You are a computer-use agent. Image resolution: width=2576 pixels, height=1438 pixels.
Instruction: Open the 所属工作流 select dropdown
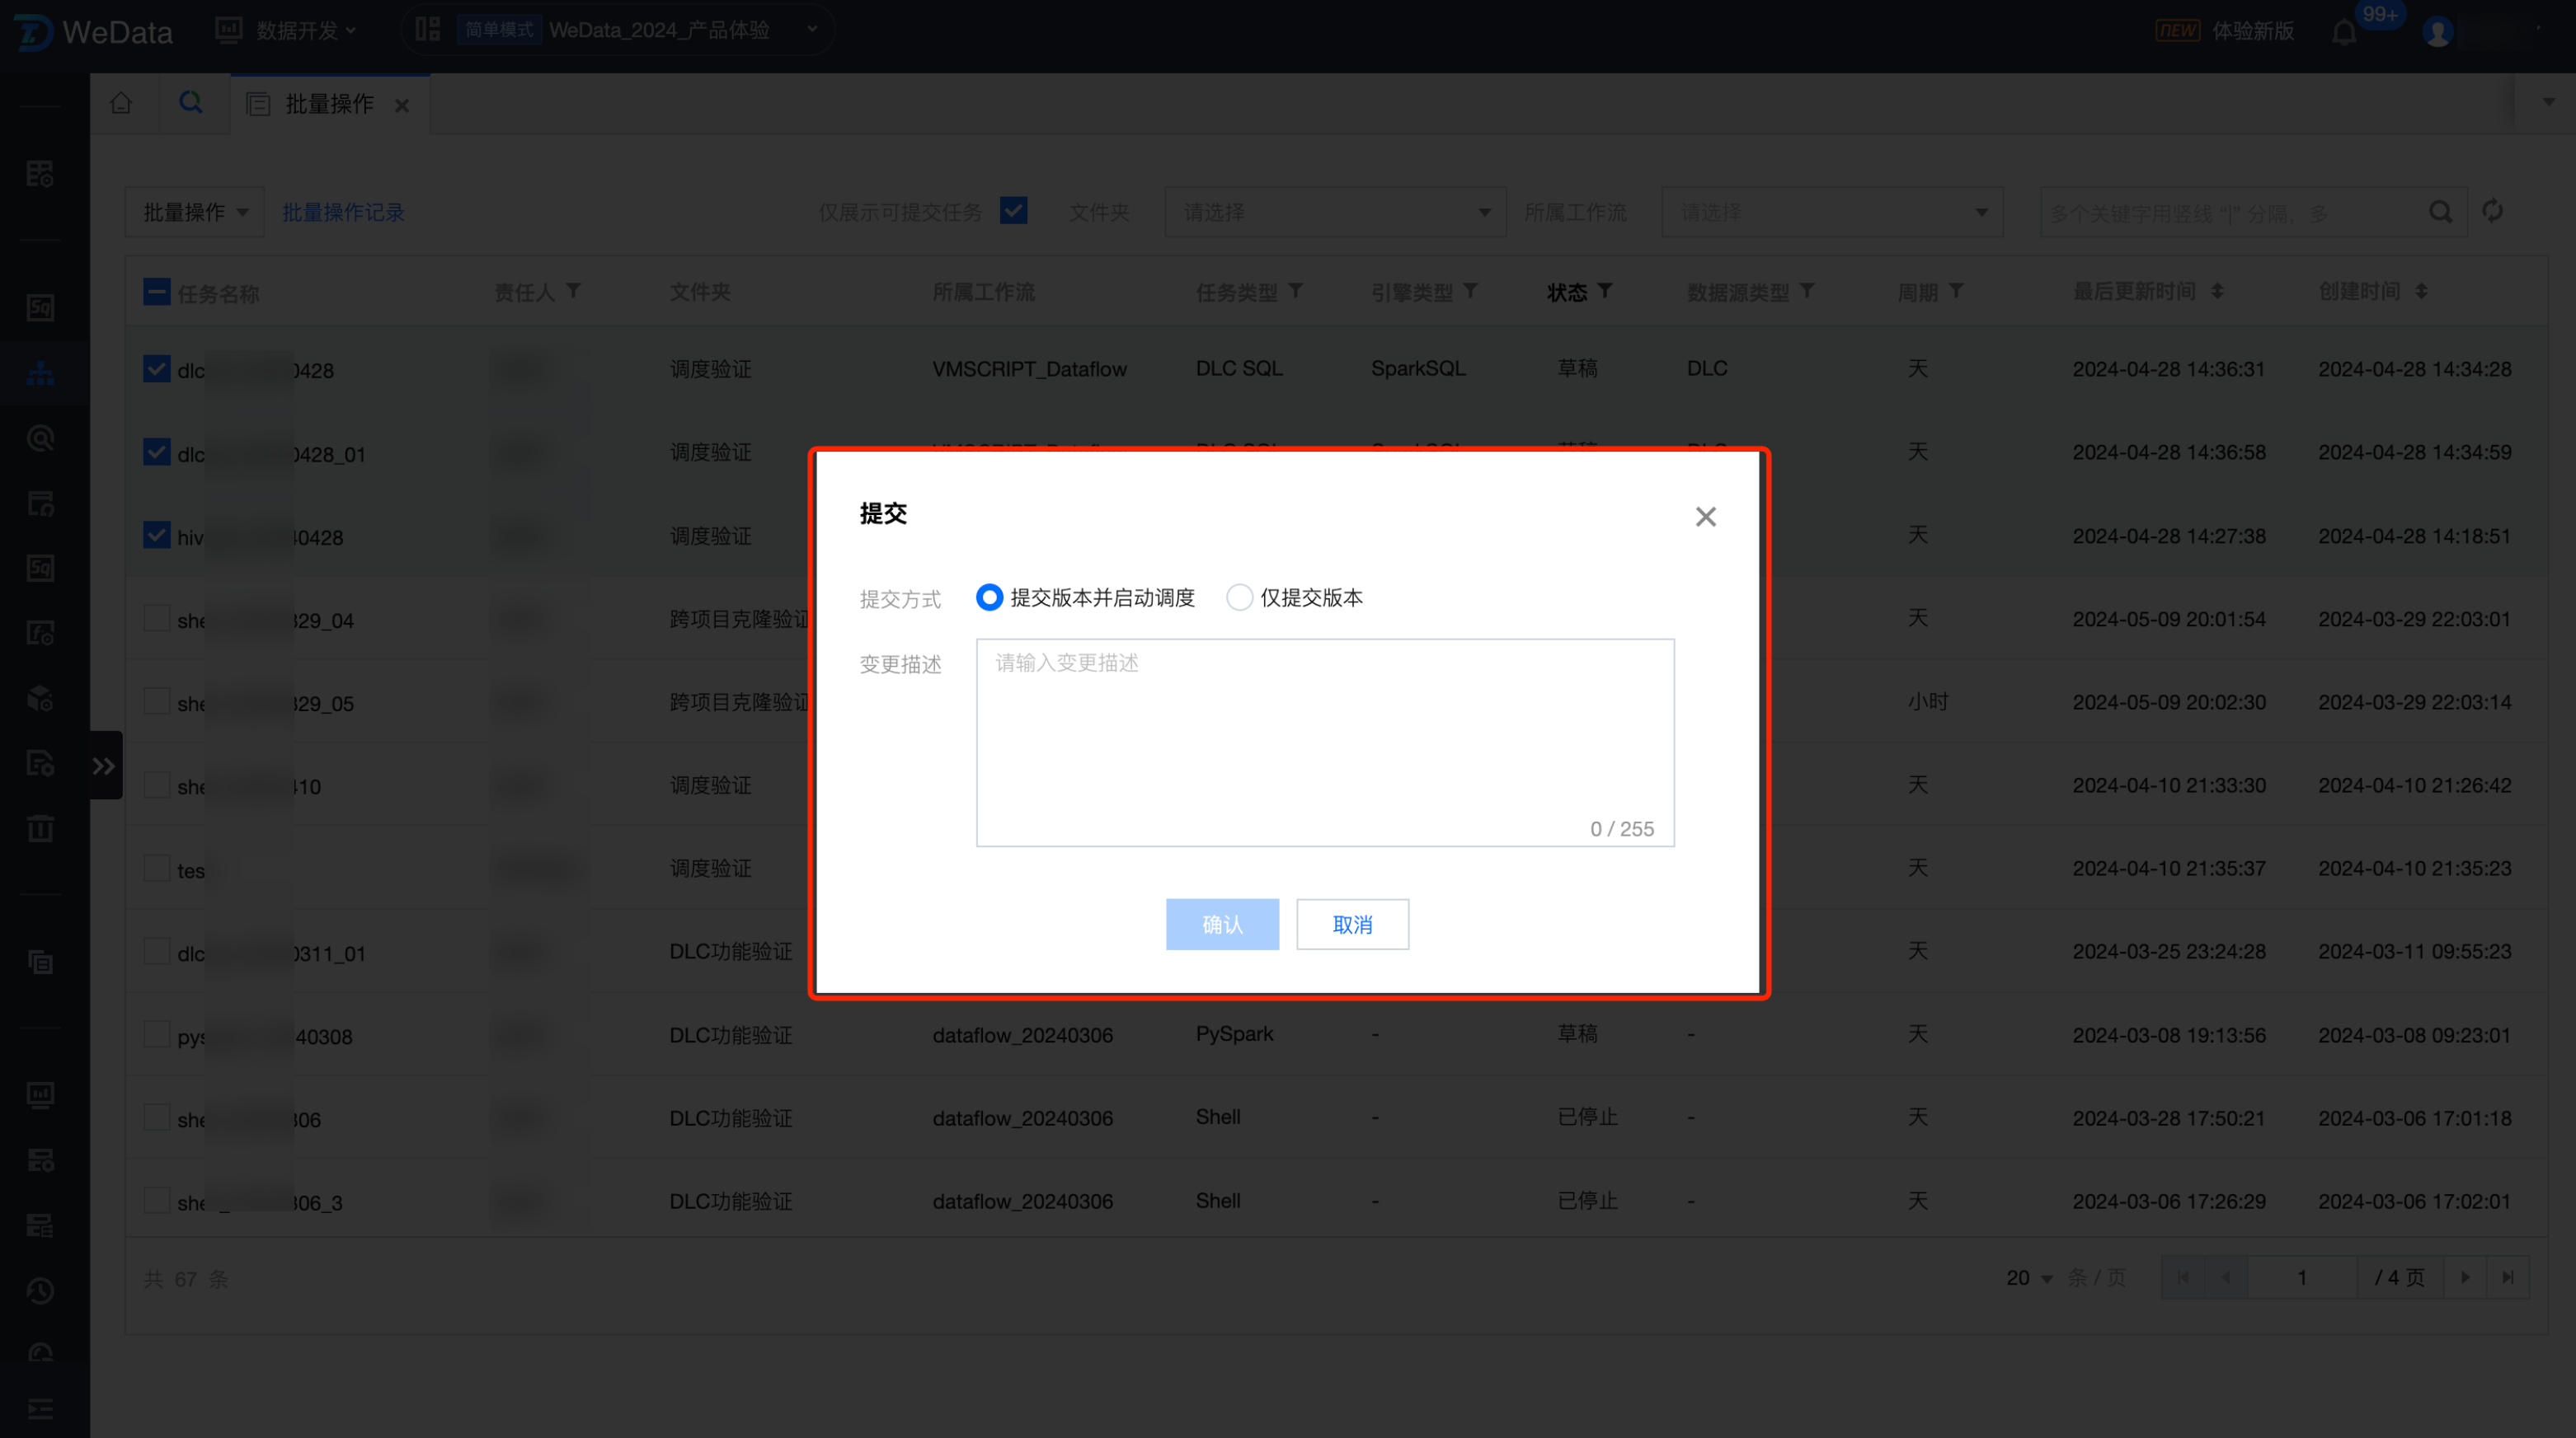click(1831, 212)
